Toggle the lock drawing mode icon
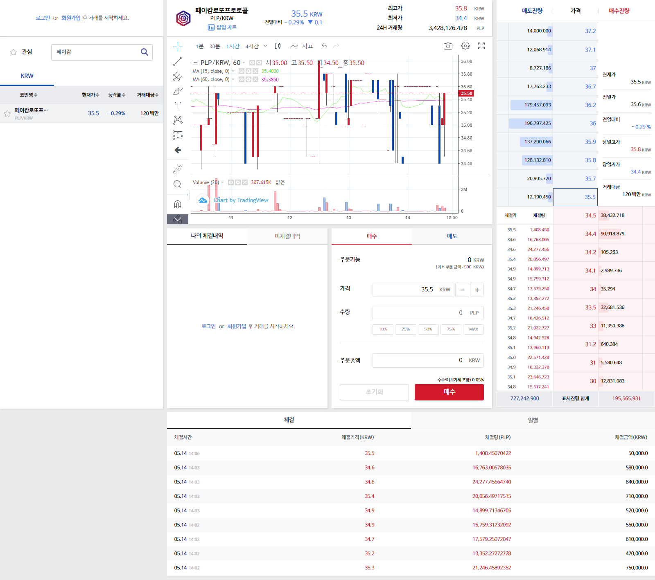This screenshot has width=655, height=580. (x=178, y=219)
